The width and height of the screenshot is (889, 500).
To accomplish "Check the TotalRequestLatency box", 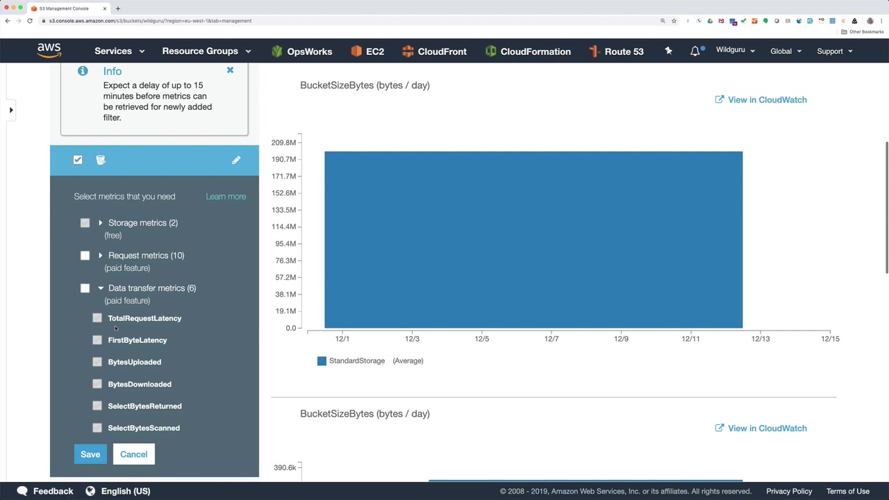I will [97, 318].
